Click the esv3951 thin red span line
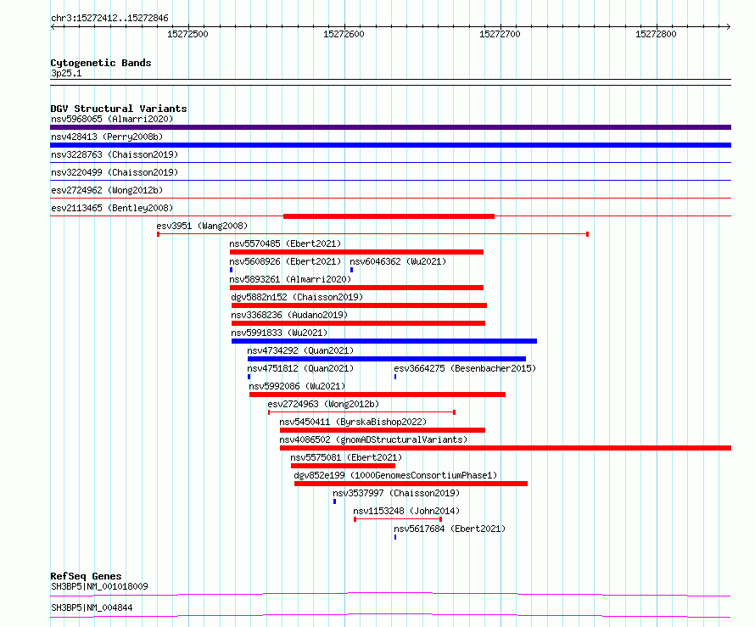The height and width of the screenshot is (627, 755). (372, 234)
